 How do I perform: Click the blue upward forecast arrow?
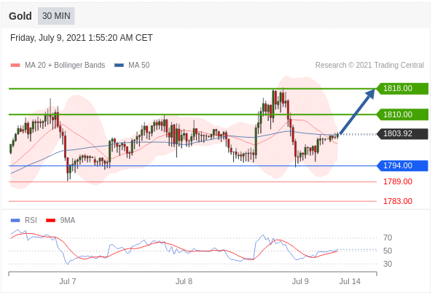(x=357, y=111)
